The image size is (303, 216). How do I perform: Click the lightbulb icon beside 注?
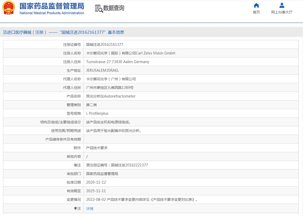click(x=75, y=208)
